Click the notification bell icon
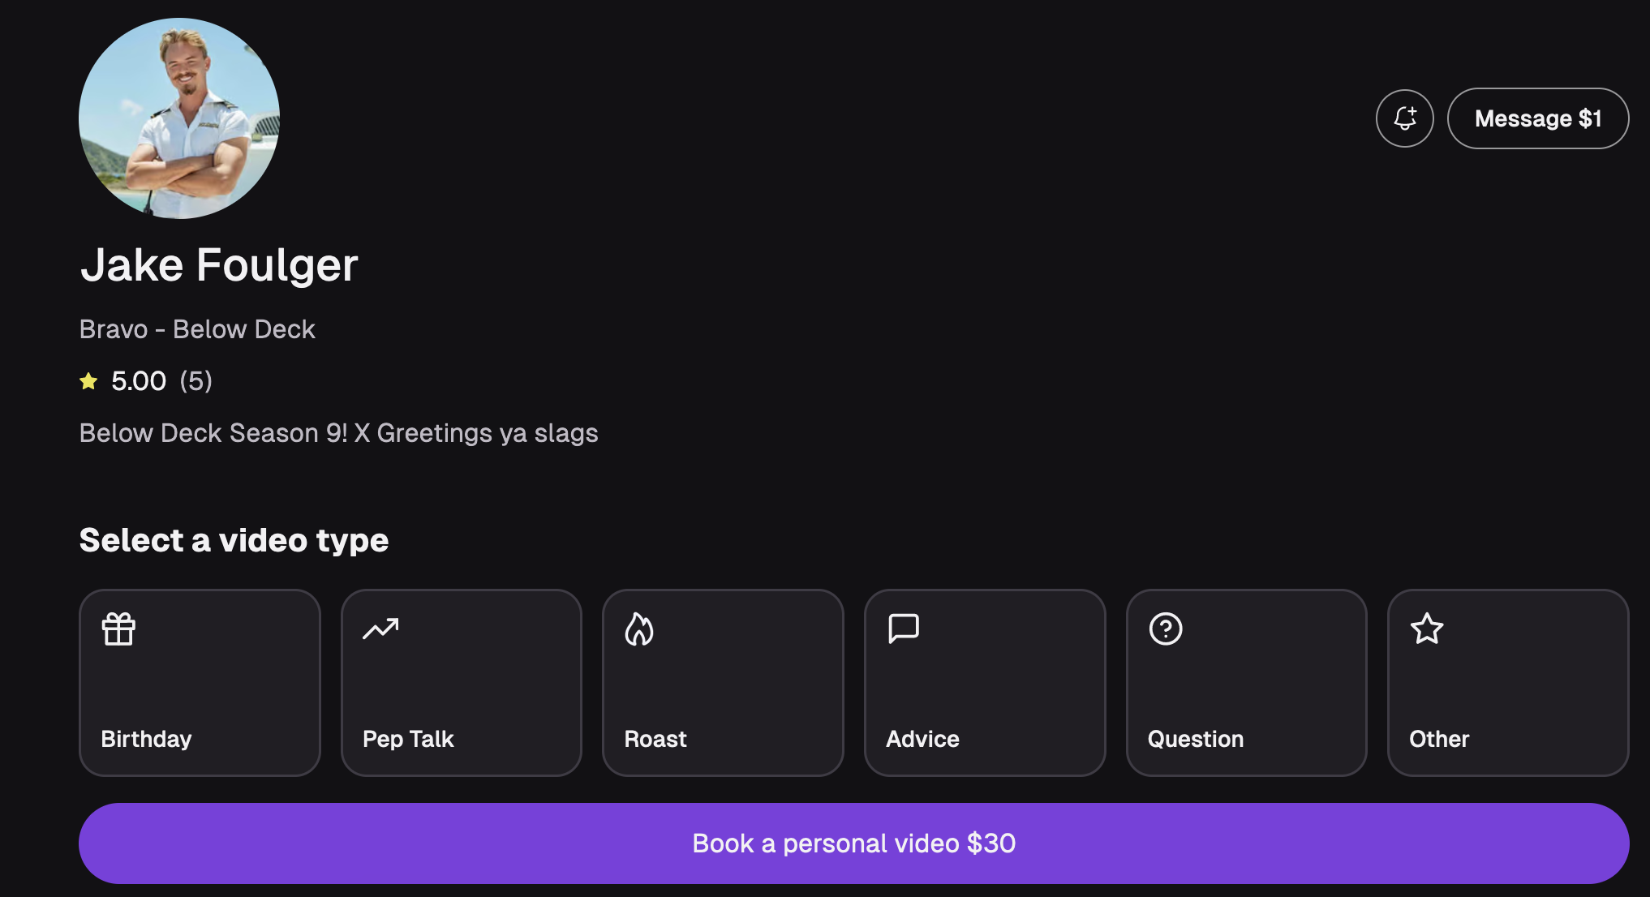The height and width of the screenshot is (897, 1650). coord(1404,118)
